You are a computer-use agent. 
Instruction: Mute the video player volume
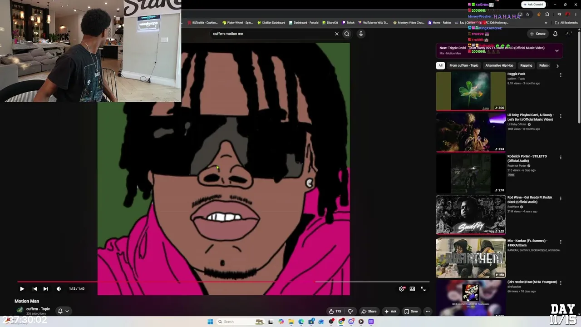tap(59, 289)
